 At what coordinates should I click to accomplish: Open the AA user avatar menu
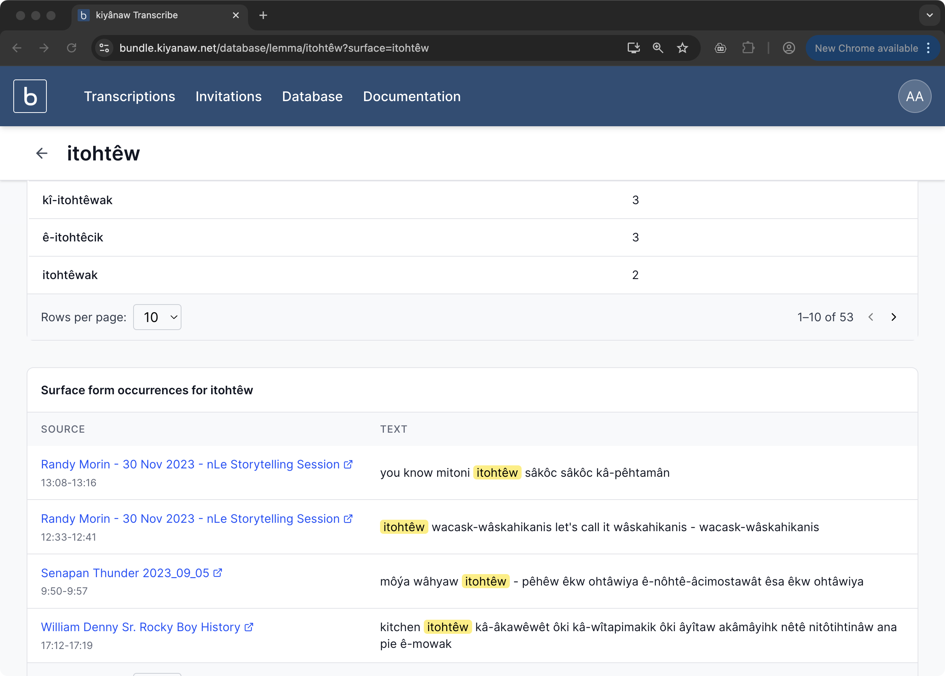pos(914,96)
